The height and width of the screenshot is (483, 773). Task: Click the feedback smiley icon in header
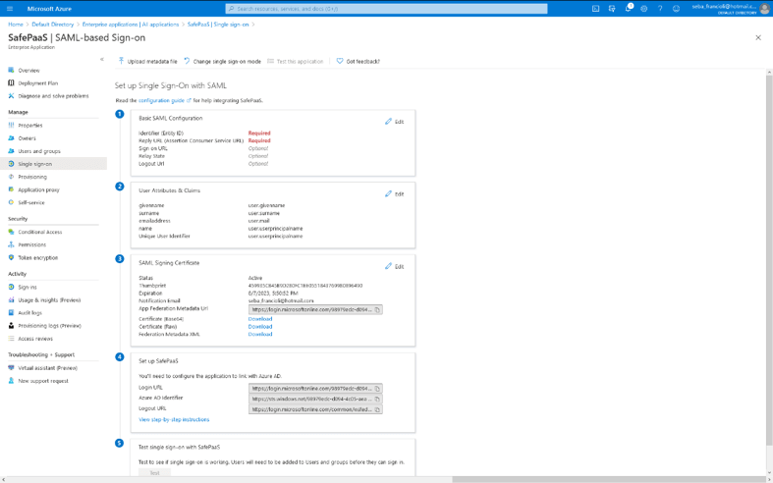pyautogui.click(x=677, y=9)
